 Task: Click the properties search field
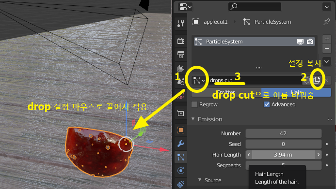click(x=255, y=7)
